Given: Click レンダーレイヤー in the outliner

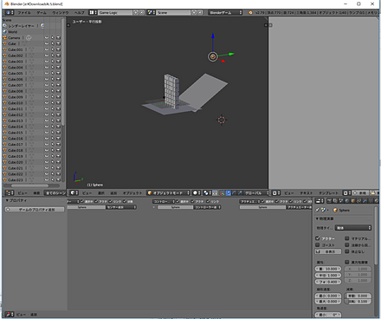Looking at the screenshot, I should click(21, 26).
